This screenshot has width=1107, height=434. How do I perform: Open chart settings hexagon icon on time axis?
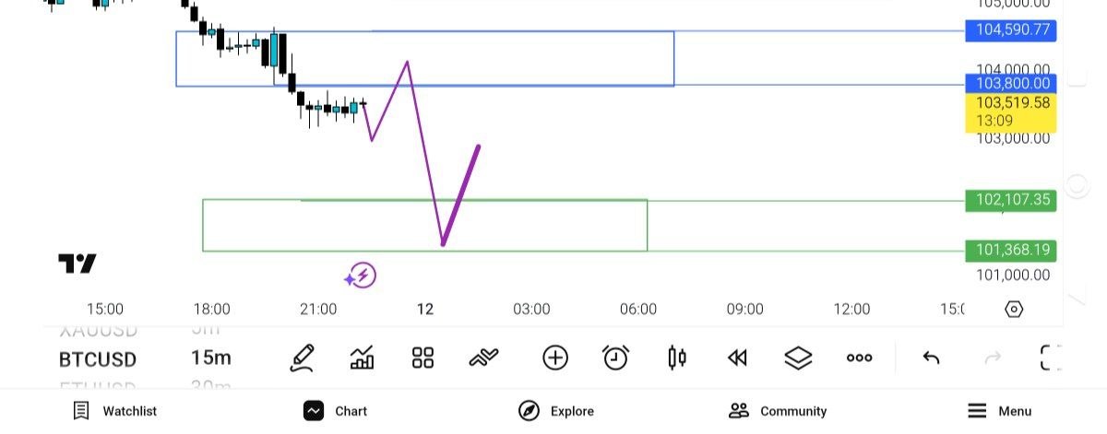[x=1014, y=310]
